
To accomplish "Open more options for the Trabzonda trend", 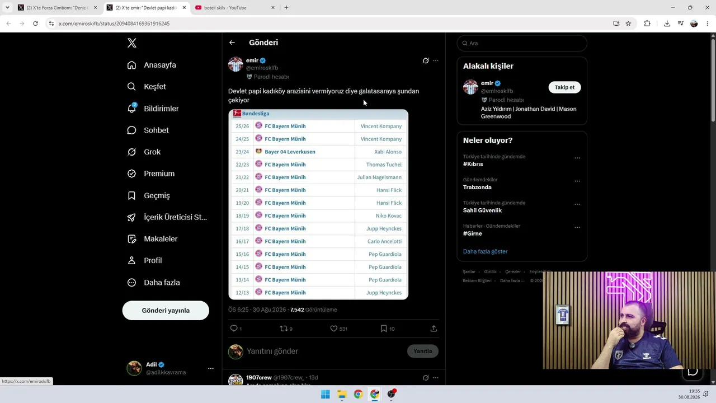I will click(577, 181).
